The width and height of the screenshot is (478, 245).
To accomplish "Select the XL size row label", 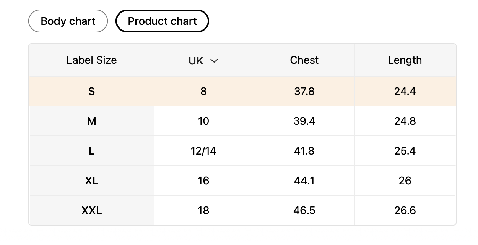I will (91, 181).
